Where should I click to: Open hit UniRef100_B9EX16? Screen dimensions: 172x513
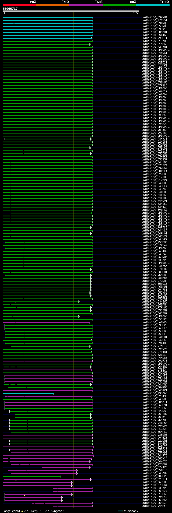[154, 29]
